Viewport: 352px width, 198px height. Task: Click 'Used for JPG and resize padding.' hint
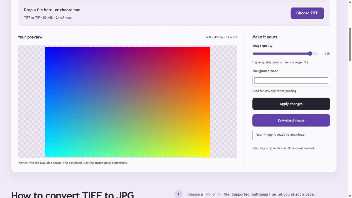[275, 91]
